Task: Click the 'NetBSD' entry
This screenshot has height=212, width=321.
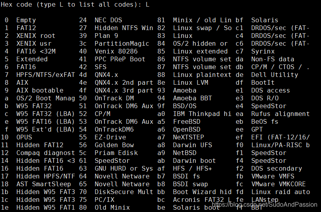Action: click(x=185, y=153)
